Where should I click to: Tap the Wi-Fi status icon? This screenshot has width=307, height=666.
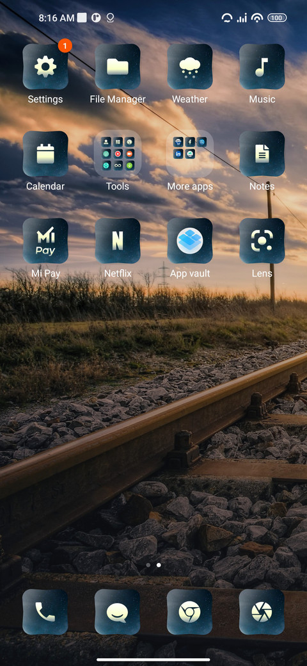pyautogui.click(x=256, y=18)
